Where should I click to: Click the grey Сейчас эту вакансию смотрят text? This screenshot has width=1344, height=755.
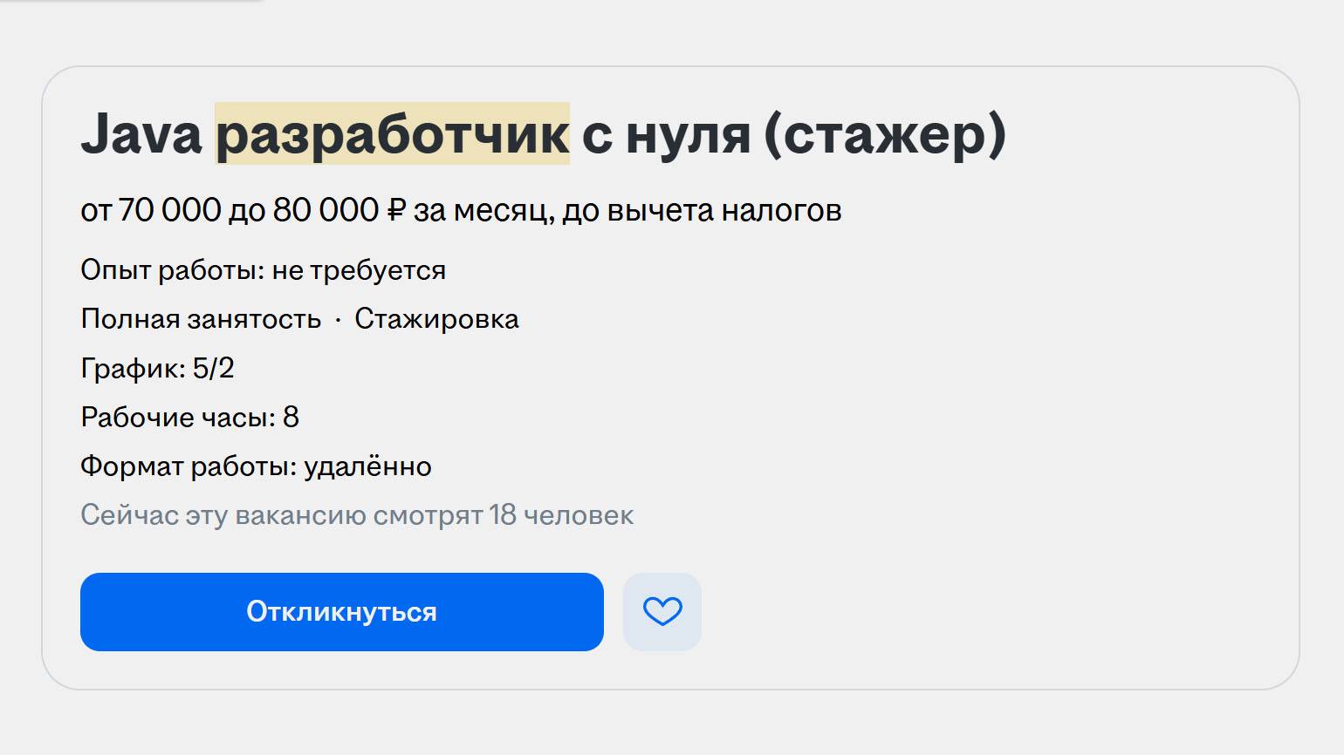click(281, 515)
